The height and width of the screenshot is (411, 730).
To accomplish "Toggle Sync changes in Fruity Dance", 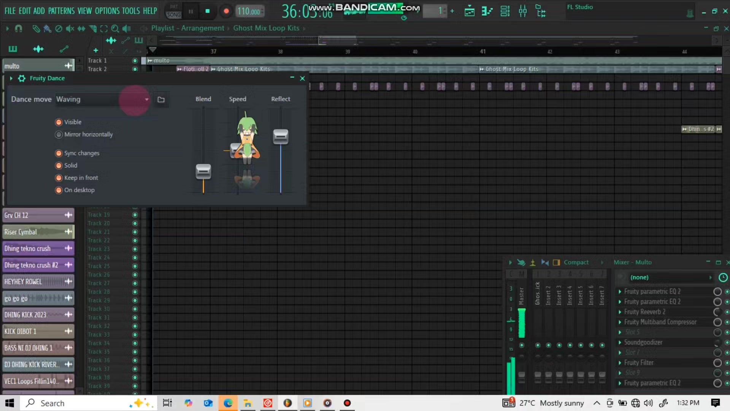I will click(x=59, y=153).
